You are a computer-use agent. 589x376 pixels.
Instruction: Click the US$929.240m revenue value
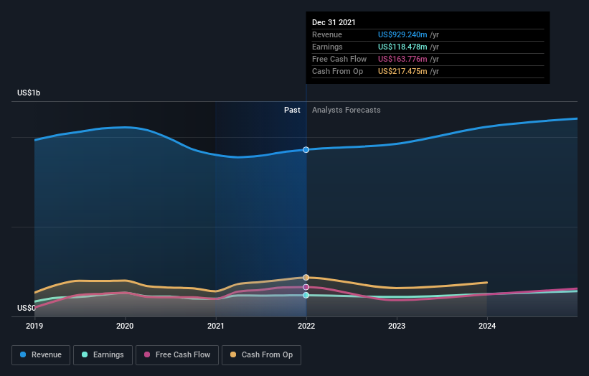point(402,34)
